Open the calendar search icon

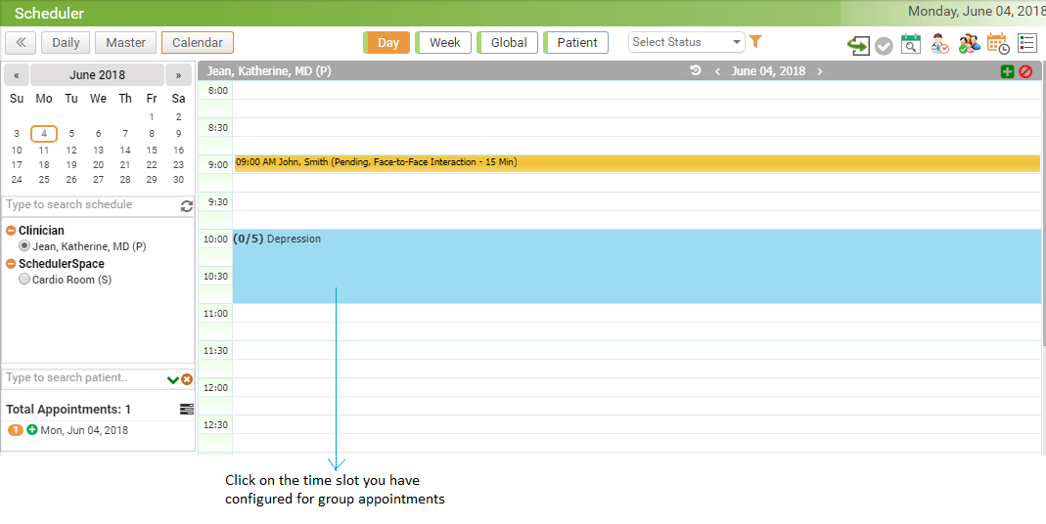(910, 44)
